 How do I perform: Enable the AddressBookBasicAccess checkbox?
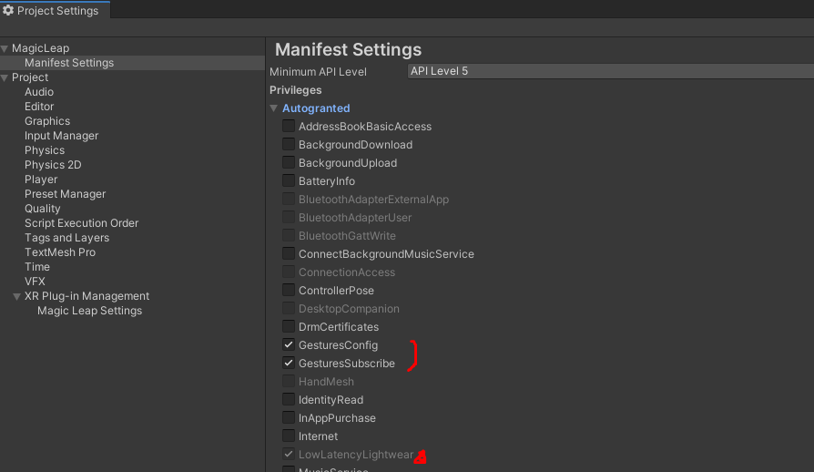(289, 127)
